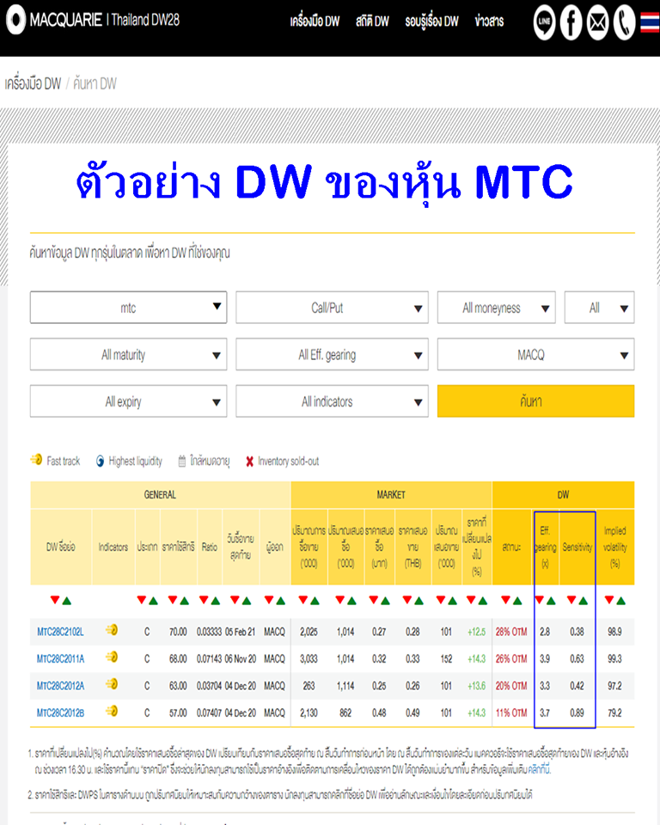Sort Sensitivity column descending with red arrow
This screenshot has width=660, height=825.
click(x=571, y=600)
